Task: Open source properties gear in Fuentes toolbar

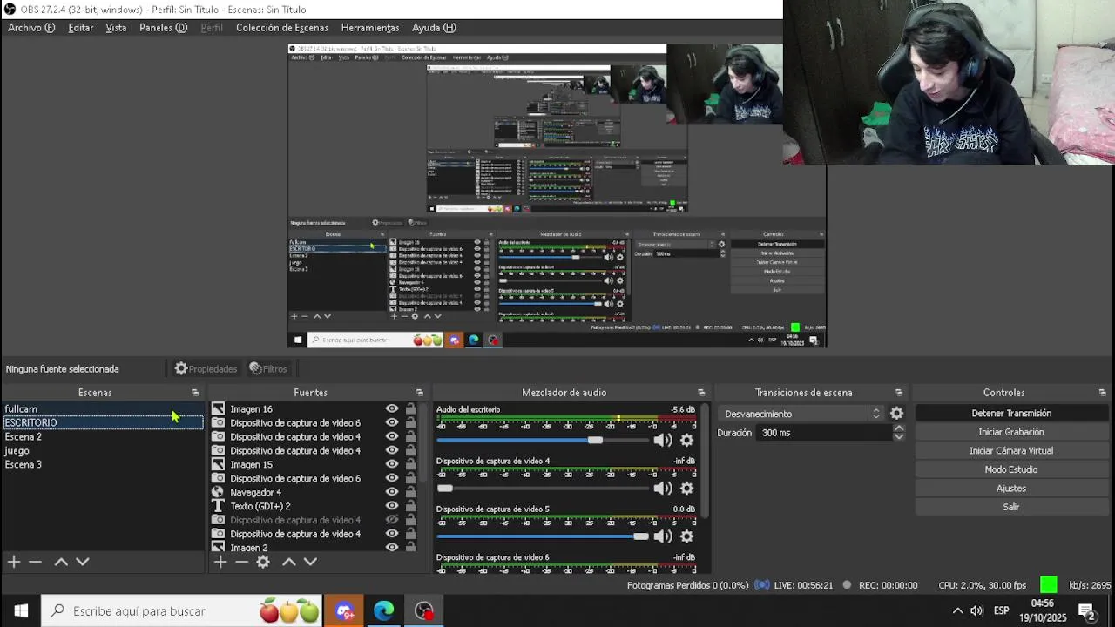Action: [x=263, y=562]
